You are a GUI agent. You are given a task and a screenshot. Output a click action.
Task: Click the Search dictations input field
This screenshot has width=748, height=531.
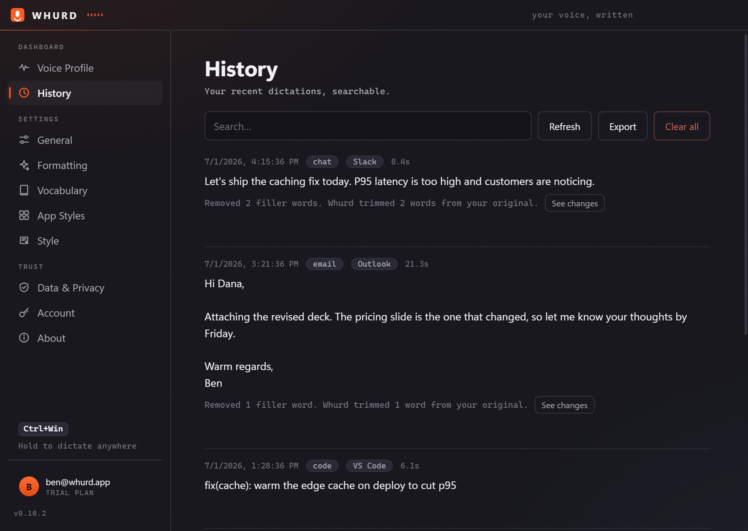pos(368,126)
